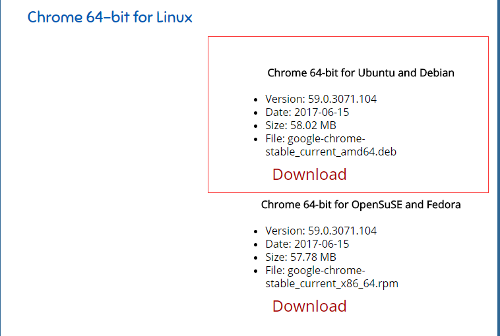Click the Date line in the OpenSuSE section
This screenshot has height=336, width=500.
[307, 244]
